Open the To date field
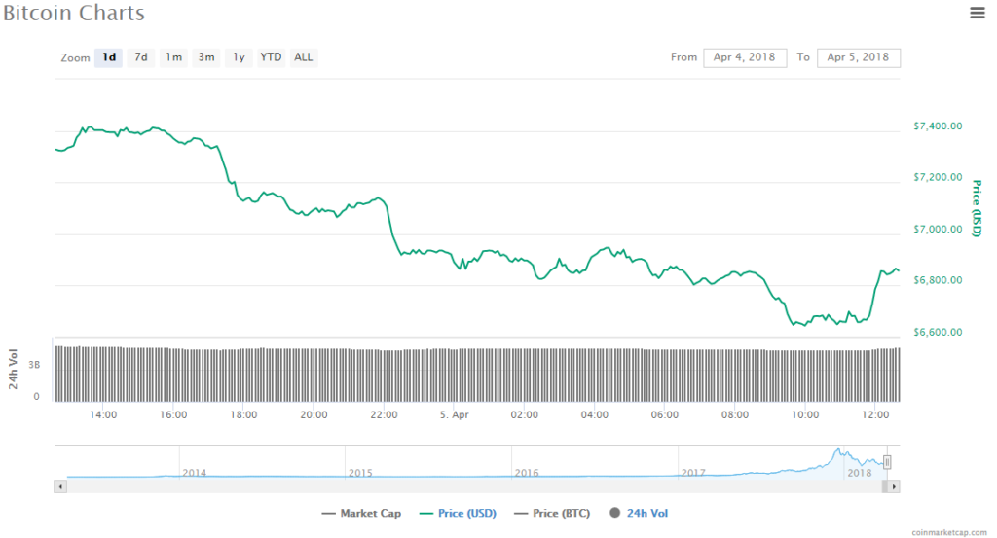Viewport: 997px width, 538px height. [x=859, y=57]
